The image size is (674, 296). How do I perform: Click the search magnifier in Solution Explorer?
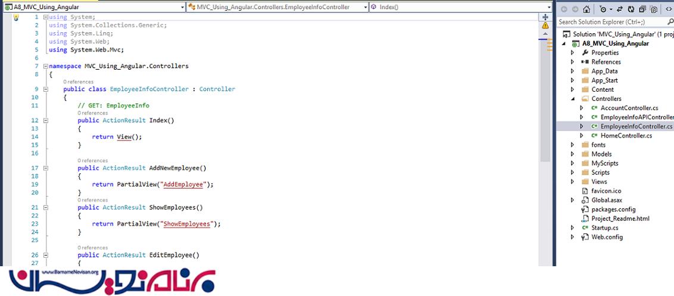tap(670, 21)
